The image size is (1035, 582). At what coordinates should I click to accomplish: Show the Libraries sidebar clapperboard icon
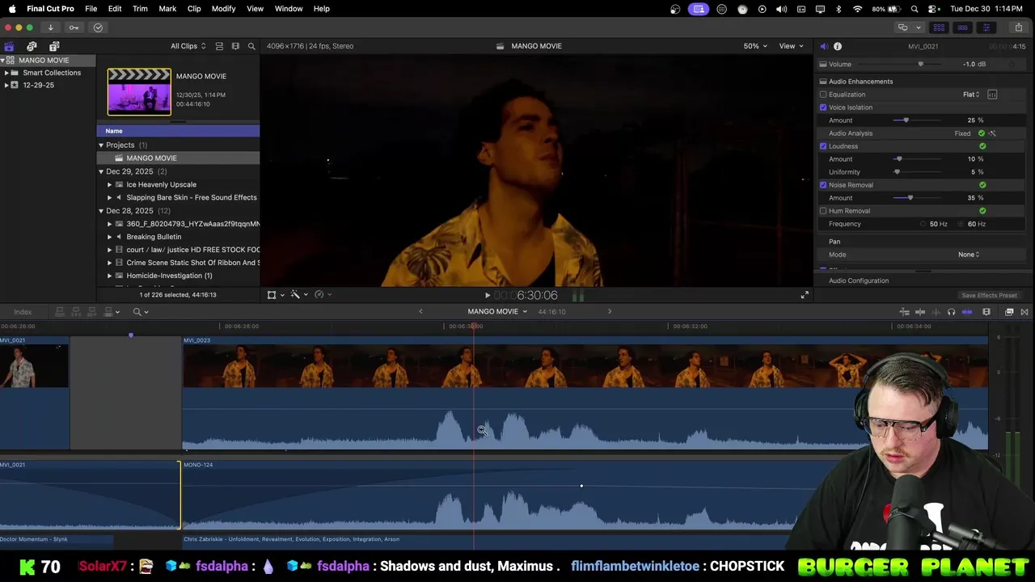click(9, 46)
